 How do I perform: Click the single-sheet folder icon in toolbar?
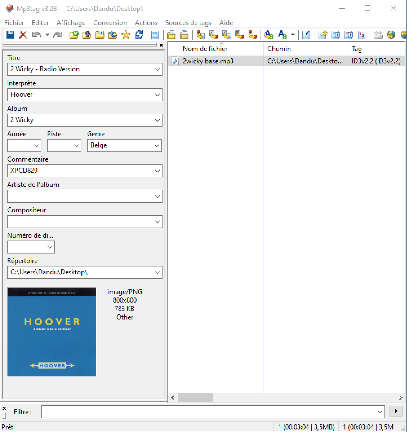pyautogui.click(x=171, y=35)
